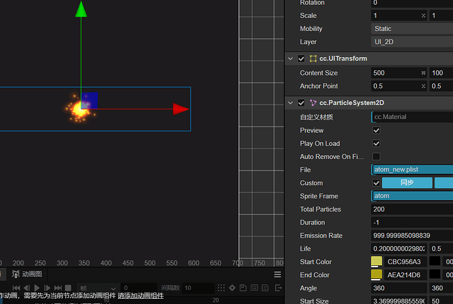This screenshot has width=453, height=304.
Task: Click the Life value field 0.2000
Action: (399, 249)
